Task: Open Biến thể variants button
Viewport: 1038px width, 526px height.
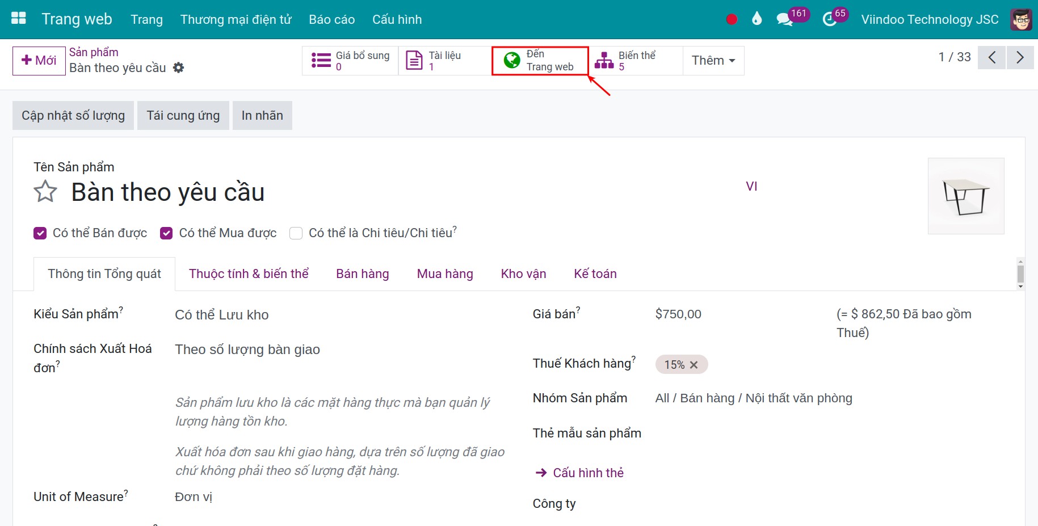Action: pyautogui.click(x=635, y=61)
